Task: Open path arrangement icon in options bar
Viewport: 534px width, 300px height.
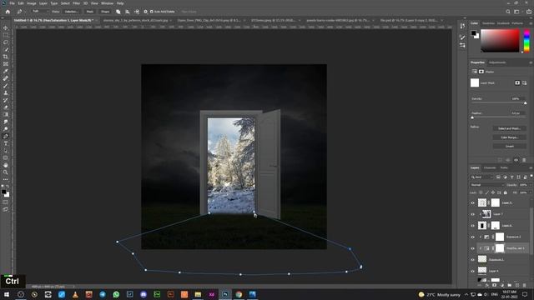Action: (137, 12)
